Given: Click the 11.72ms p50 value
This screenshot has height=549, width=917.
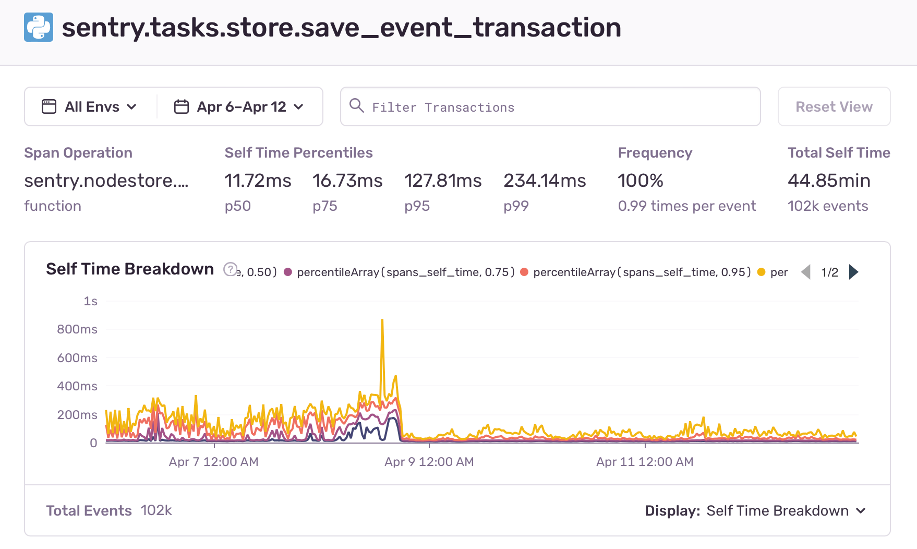Looking at the screenshot, I should click(x=258, y=181).
